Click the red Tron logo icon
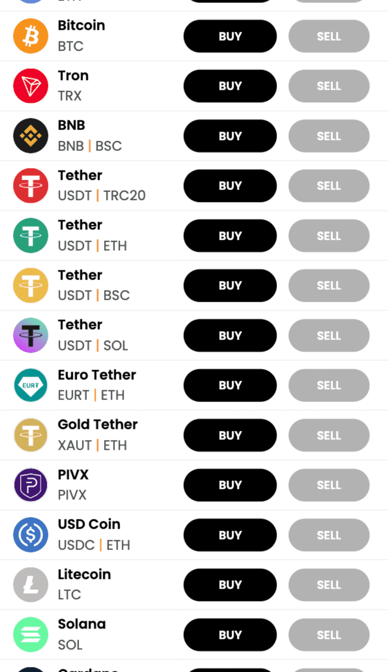This screenshot has height=672, width=388. (30, 86)
